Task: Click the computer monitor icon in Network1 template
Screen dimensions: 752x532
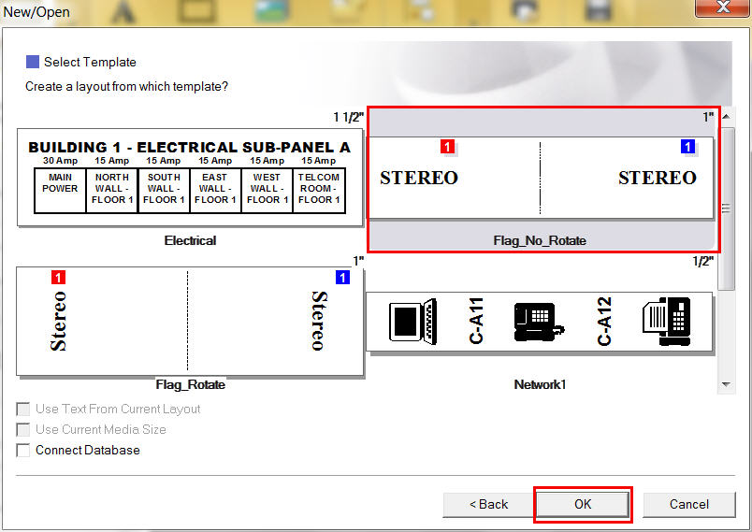Action: (x=412, y=321)
